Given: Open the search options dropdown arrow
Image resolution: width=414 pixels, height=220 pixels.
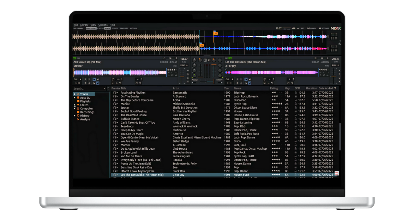Looking at the screenshot, I should point(105,88).
